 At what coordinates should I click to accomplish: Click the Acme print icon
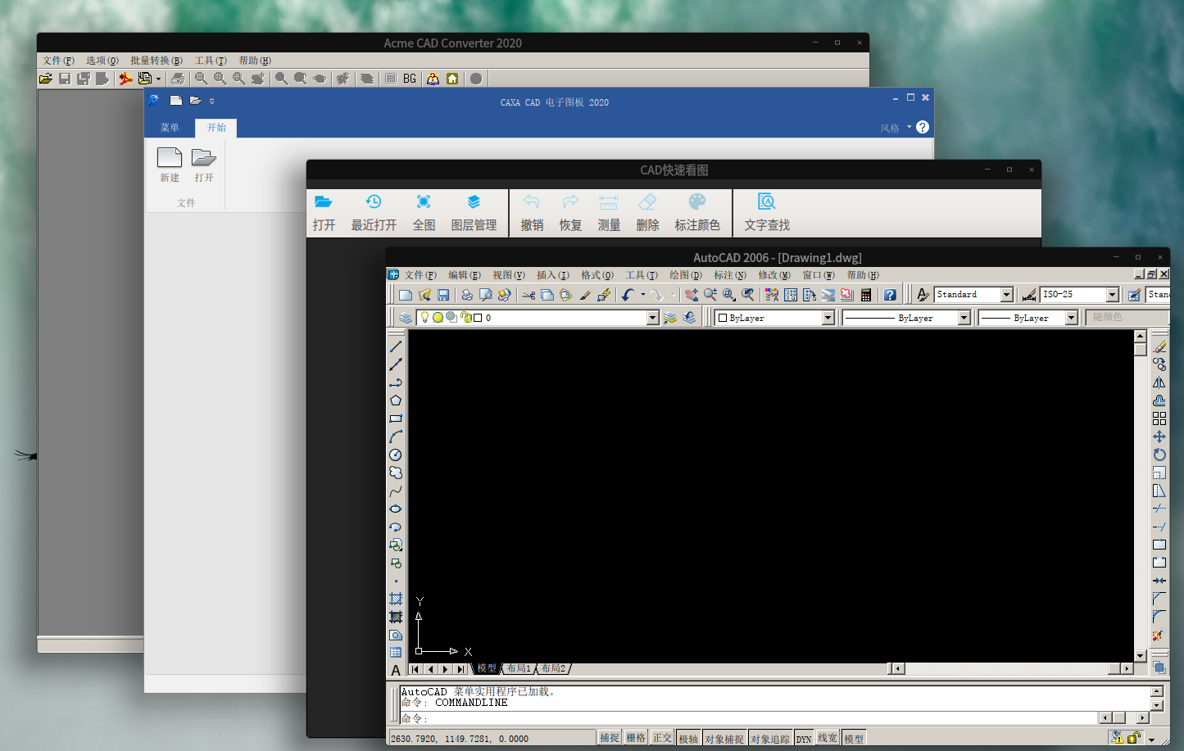point(178,79)
